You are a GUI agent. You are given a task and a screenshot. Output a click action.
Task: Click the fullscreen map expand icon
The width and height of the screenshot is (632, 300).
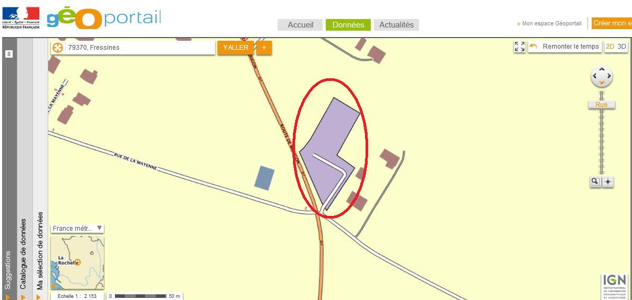[520, 47]
